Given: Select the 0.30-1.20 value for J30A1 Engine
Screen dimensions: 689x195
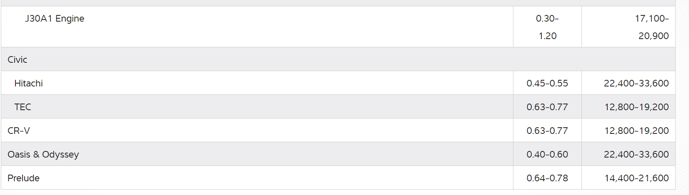Looking at the screenshot, I should pos(547,27).
